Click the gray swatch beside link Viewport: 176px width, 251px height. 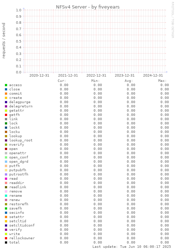click(x=6, y=119)
